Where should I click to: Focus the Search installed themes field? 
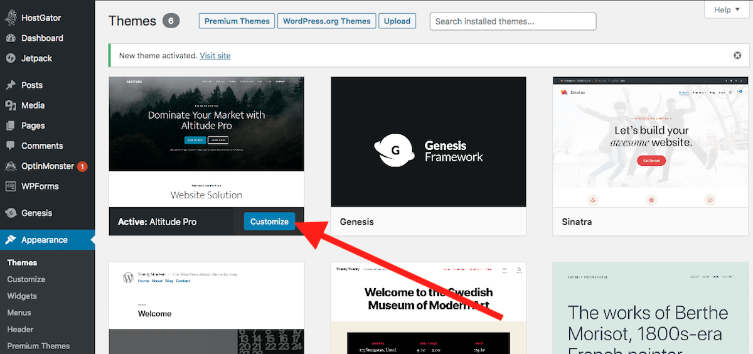click(x=512, y=21)
